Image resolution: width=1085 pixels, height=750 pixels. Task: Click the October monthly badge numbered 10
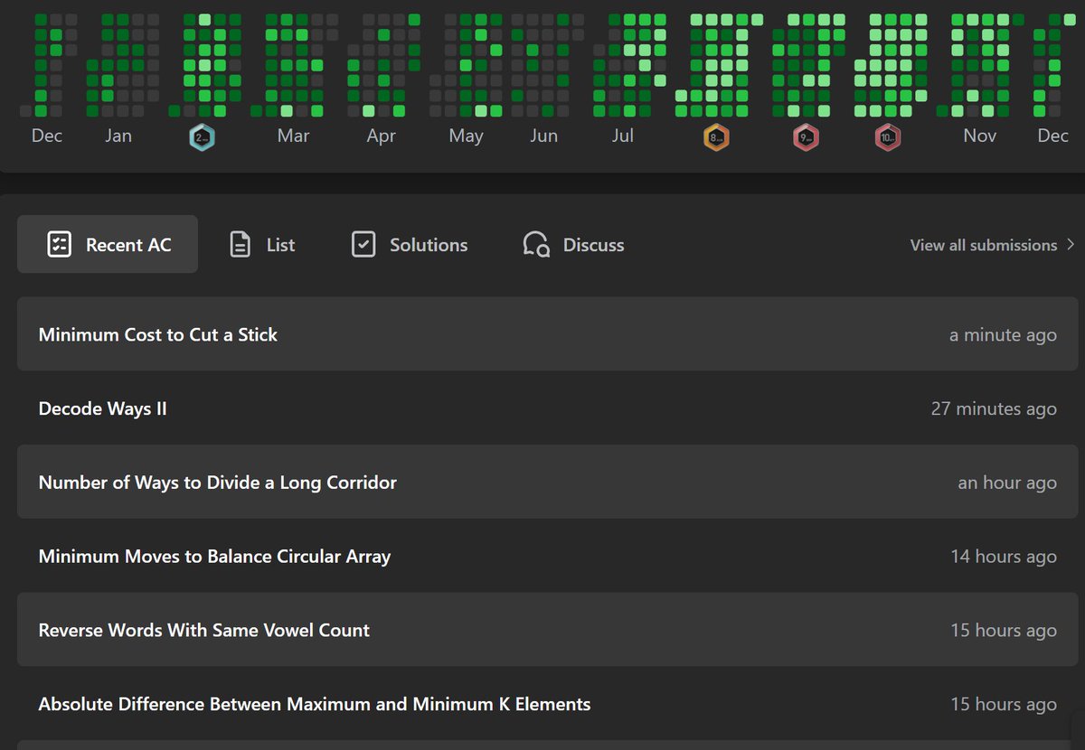coord(888,137)
